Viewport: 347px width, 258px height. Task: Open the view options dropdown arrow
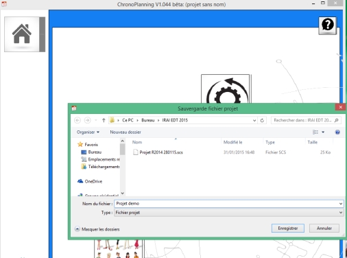click(x=323, y=132)
